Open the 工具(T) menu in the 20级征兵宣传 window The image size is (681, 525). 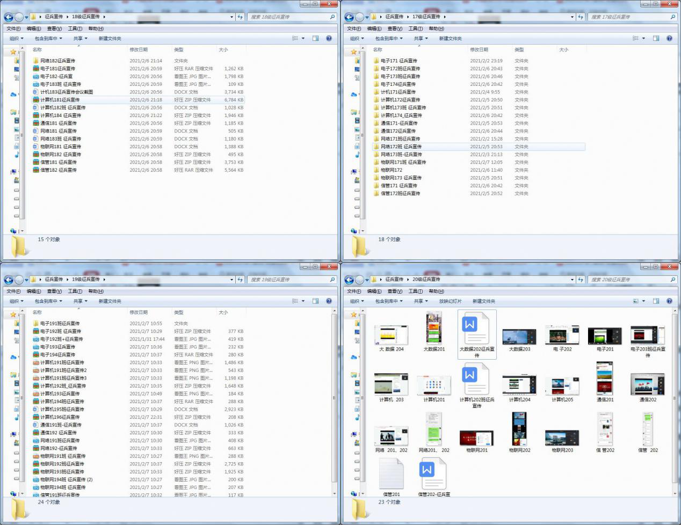[415, 291]
